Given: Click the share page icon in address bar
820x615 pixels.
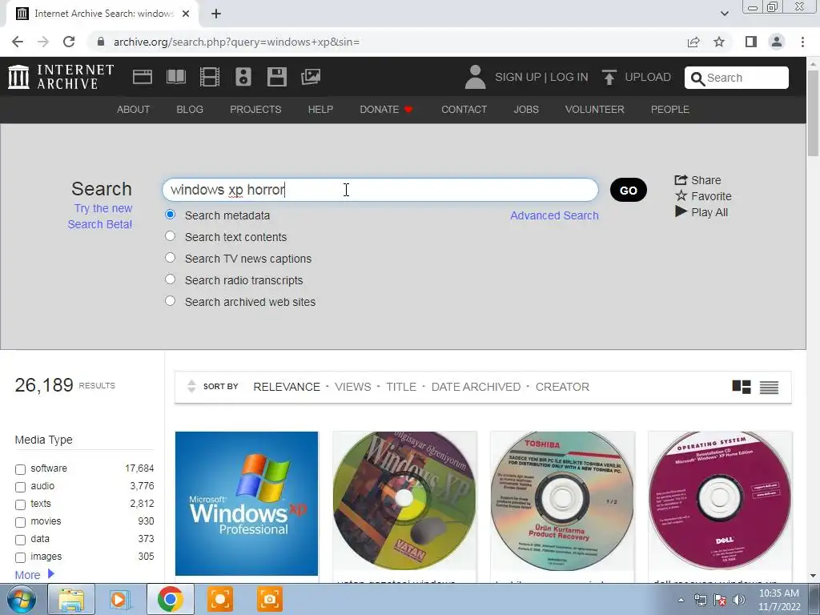Looking at the screenshot, I should [693, 42].
